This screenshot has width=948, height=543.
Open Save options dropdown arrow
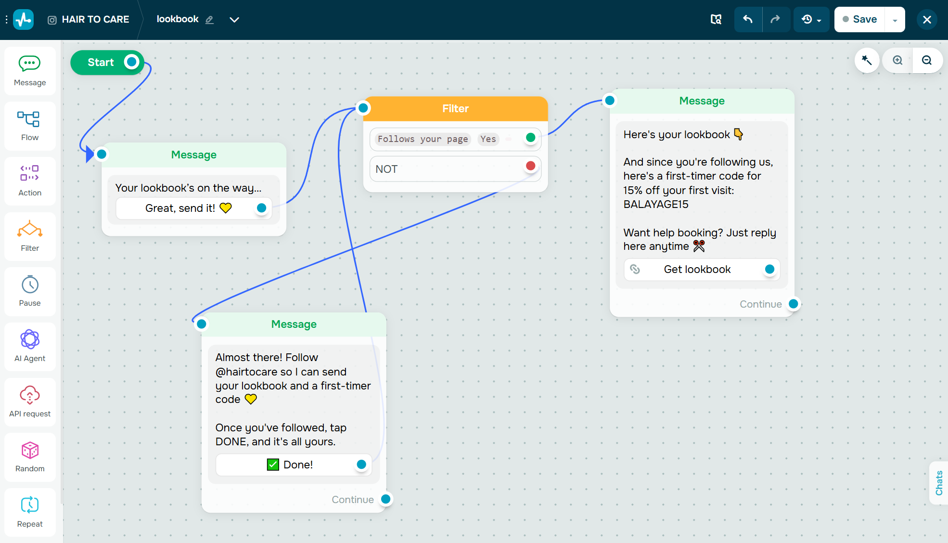(x=895, y=20)
